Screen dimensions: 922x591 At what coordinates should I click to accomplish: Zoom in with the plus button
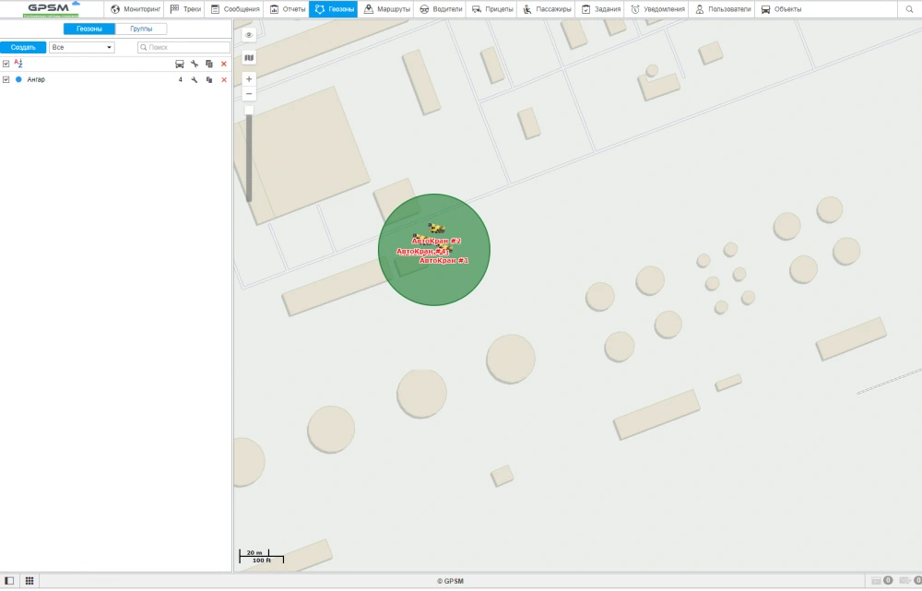coord(249,79)
